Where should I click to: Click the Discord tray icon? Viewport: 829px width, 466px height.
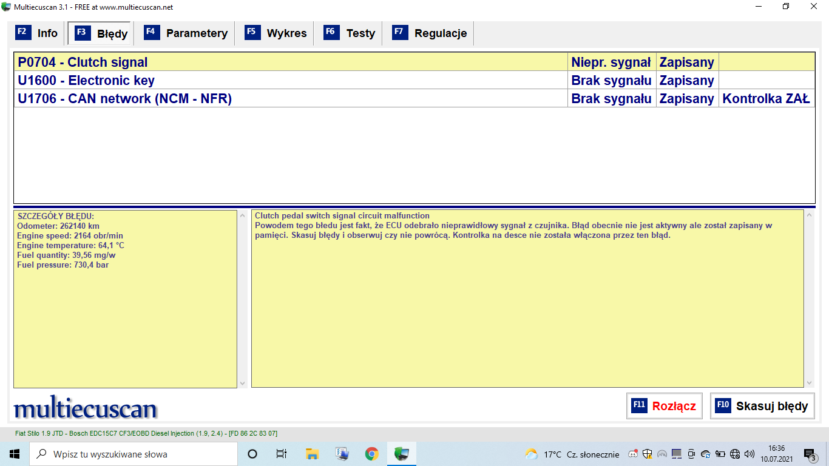click(x=633, y=454)
